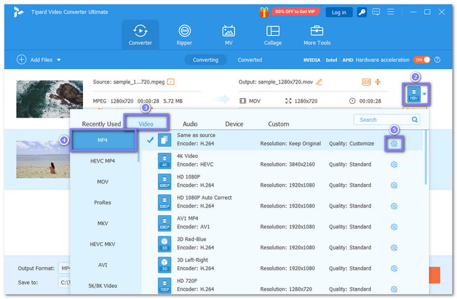This screenshot has width=457, height=299.
Task: Open the Ripper module
Action: (184, 35)
